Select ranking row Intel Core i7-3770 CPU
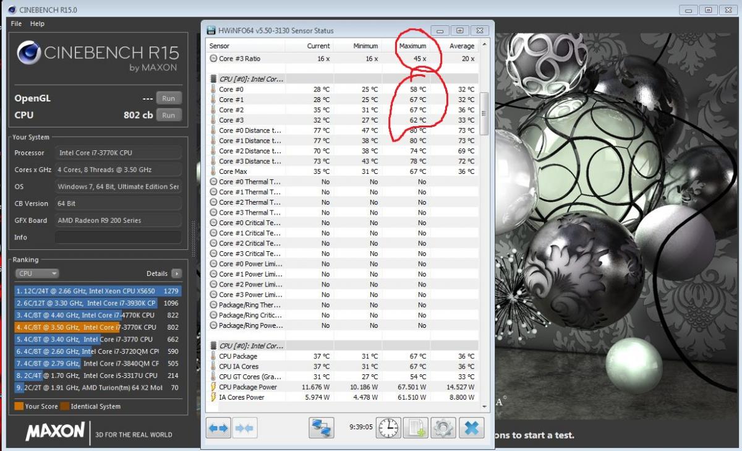The width and height of the screenshot is (742, 451). point(98,339)
